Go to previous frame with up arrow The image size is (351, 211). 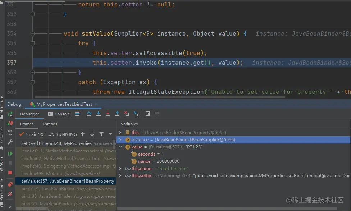click(83, 134)
